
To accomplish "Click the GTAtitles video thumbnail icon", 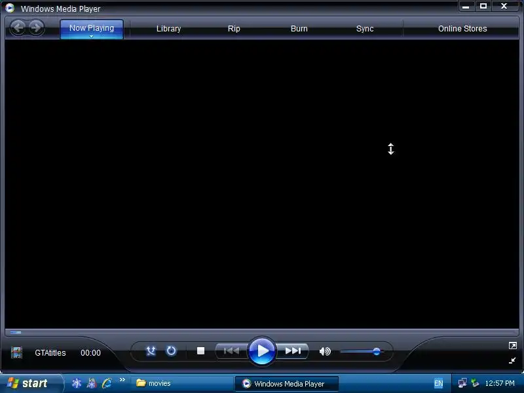I will point(17,352).
